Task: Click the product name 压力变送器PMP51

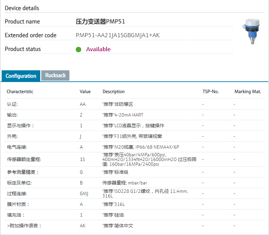Action: click(x=101, y=22)
